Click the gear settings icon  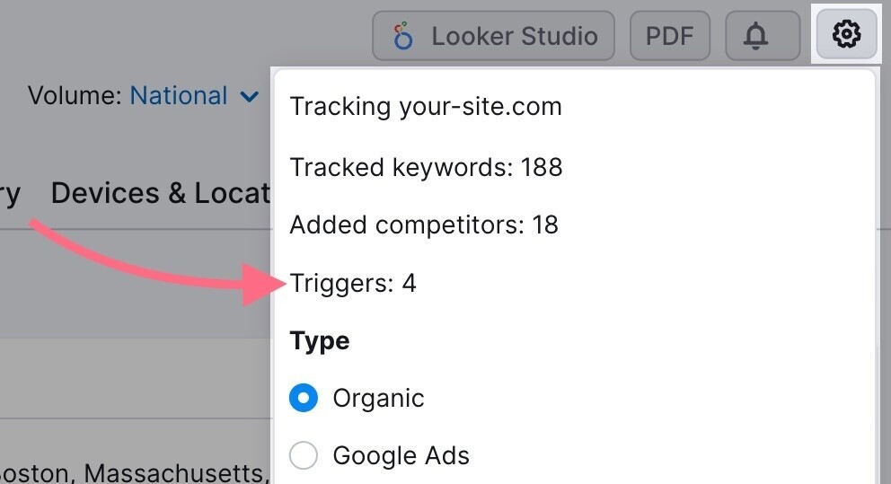click(846, 35)
